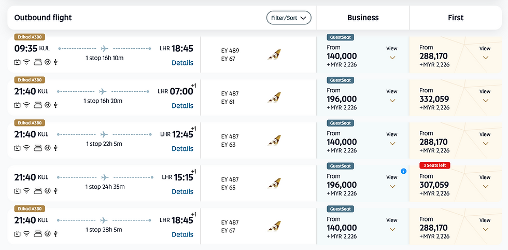Select the First column header

pyautogui.click(x=456, y=18)
